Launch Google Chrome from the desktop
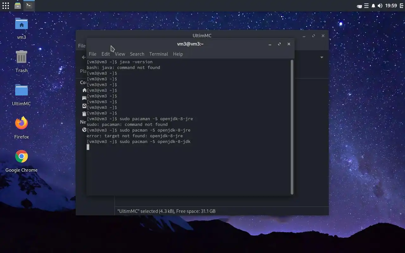The width and height of the screenshot is (405, 253). 22,161
